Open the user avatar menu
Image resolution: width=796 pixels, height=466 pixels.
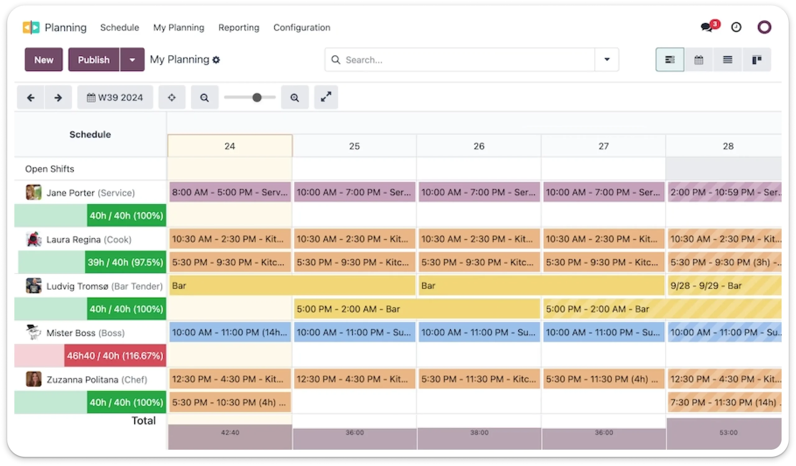(x=765, y=27)
